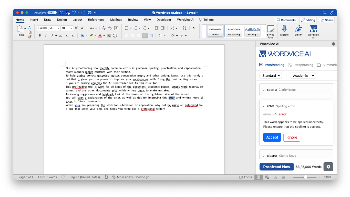The width and height of the screenshot is (350, 197).
Task: Apply subscript formatting
Action: tap(67, 36)
